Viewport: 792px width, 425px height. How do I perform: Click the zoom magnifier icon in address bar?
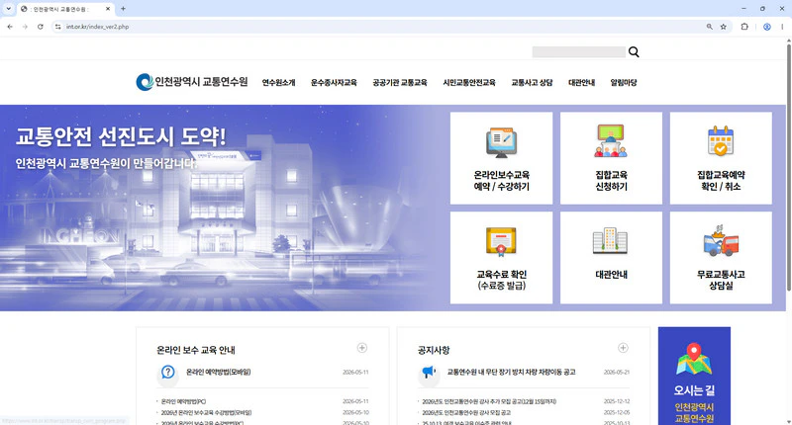(x=709, y=27)
